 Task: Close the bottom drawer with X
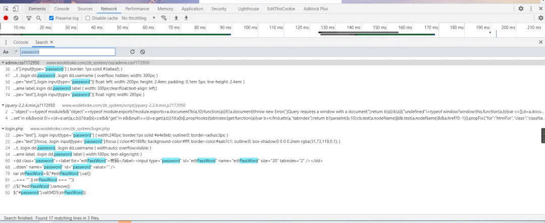pyautogui.click(x=540, y=42)
